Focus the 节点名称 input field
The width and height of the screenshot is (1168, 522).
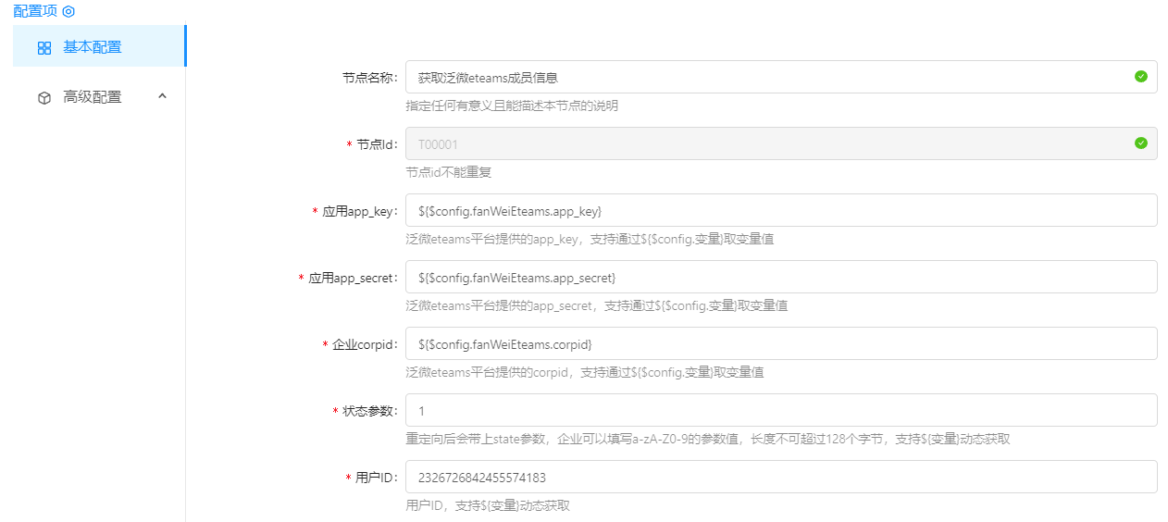[768, 78]
